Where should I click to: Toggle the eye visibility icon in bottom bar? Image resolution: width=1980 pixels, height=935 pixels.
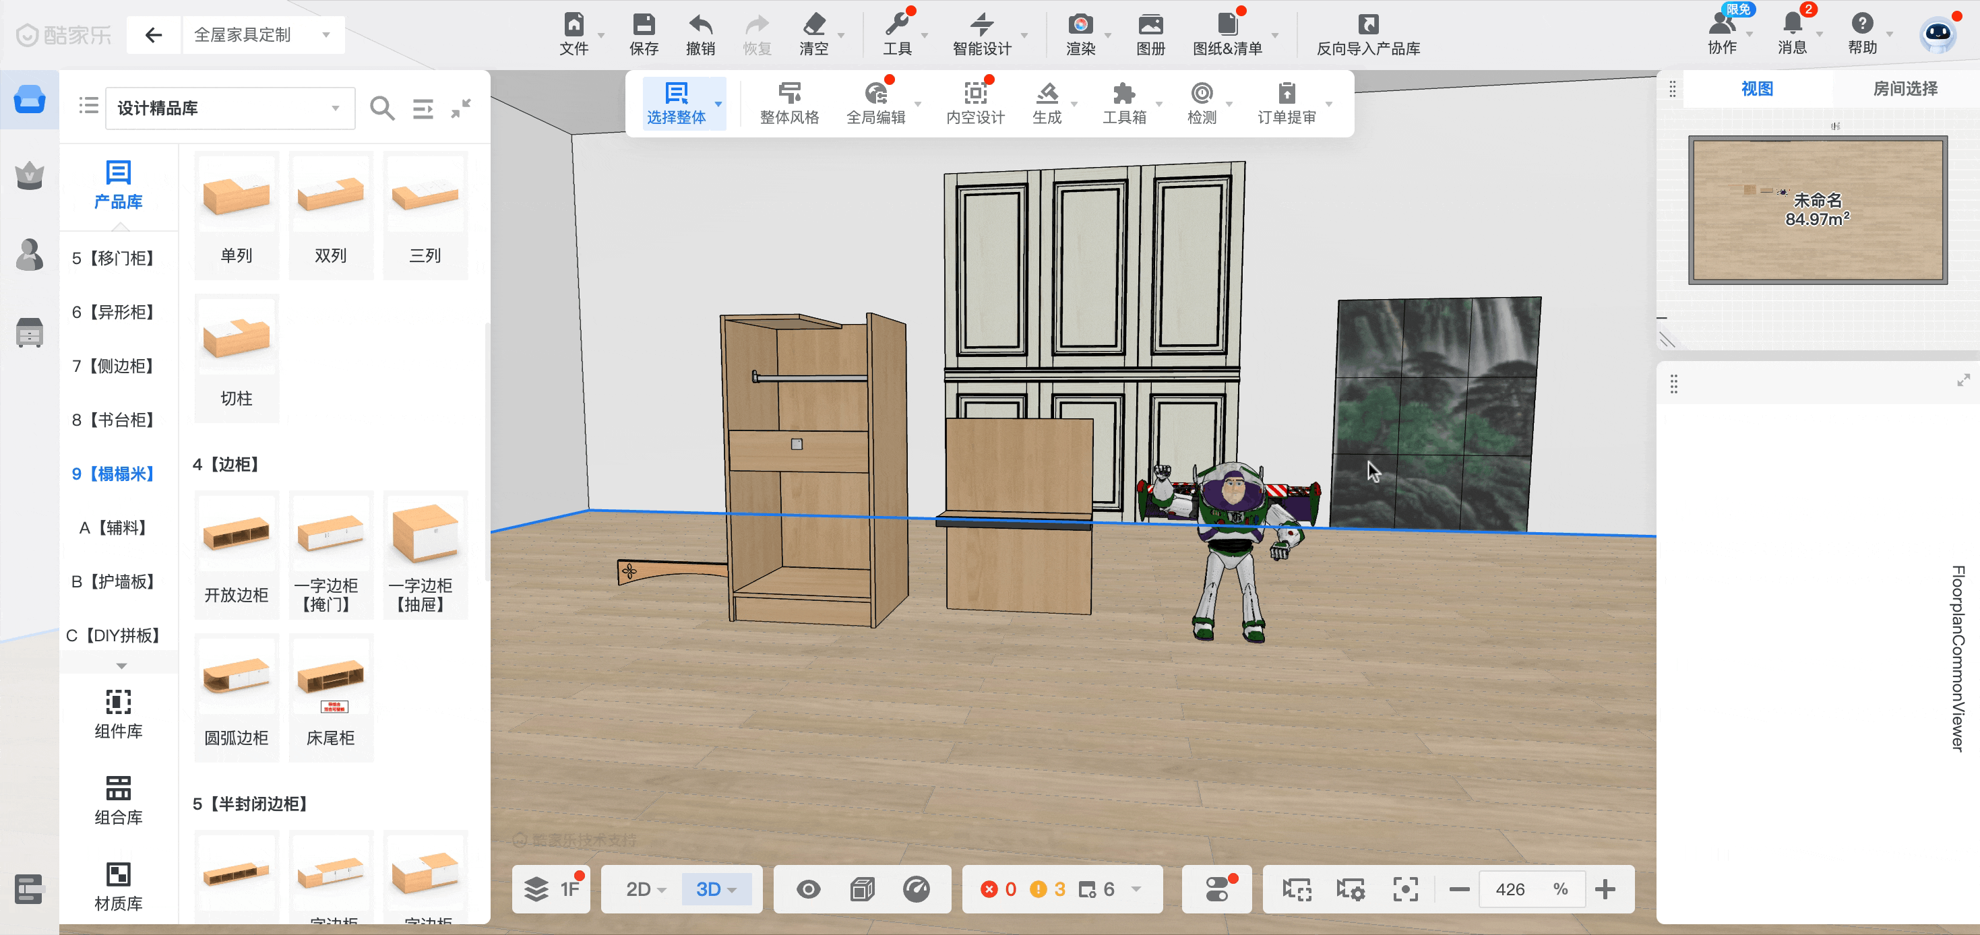tap(808, 889)
